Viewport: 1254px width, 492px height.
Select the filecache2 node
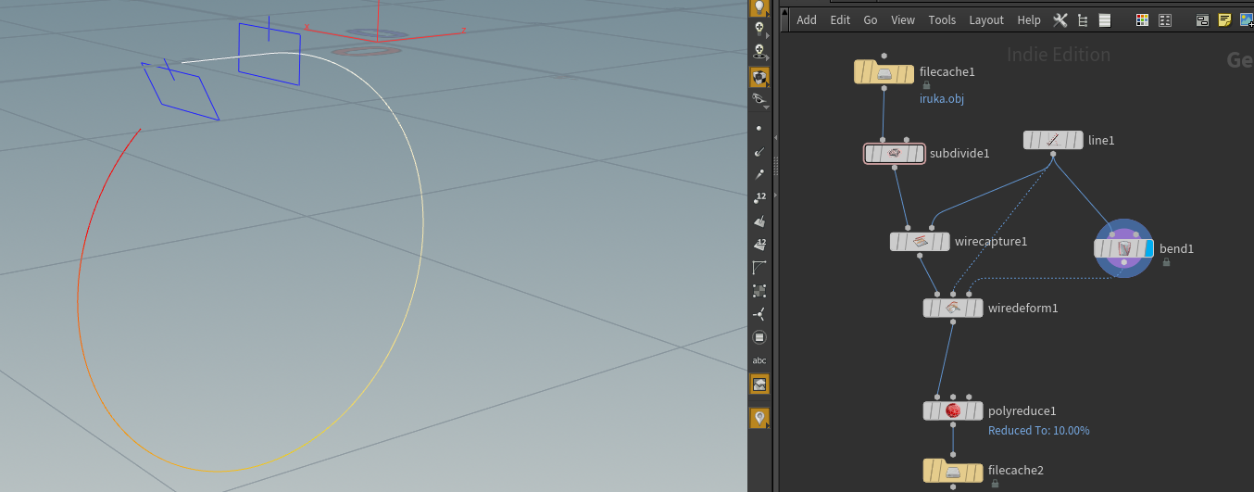coord(953,471)
